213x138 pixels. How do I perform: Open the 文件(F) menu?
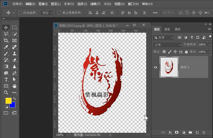17,4
